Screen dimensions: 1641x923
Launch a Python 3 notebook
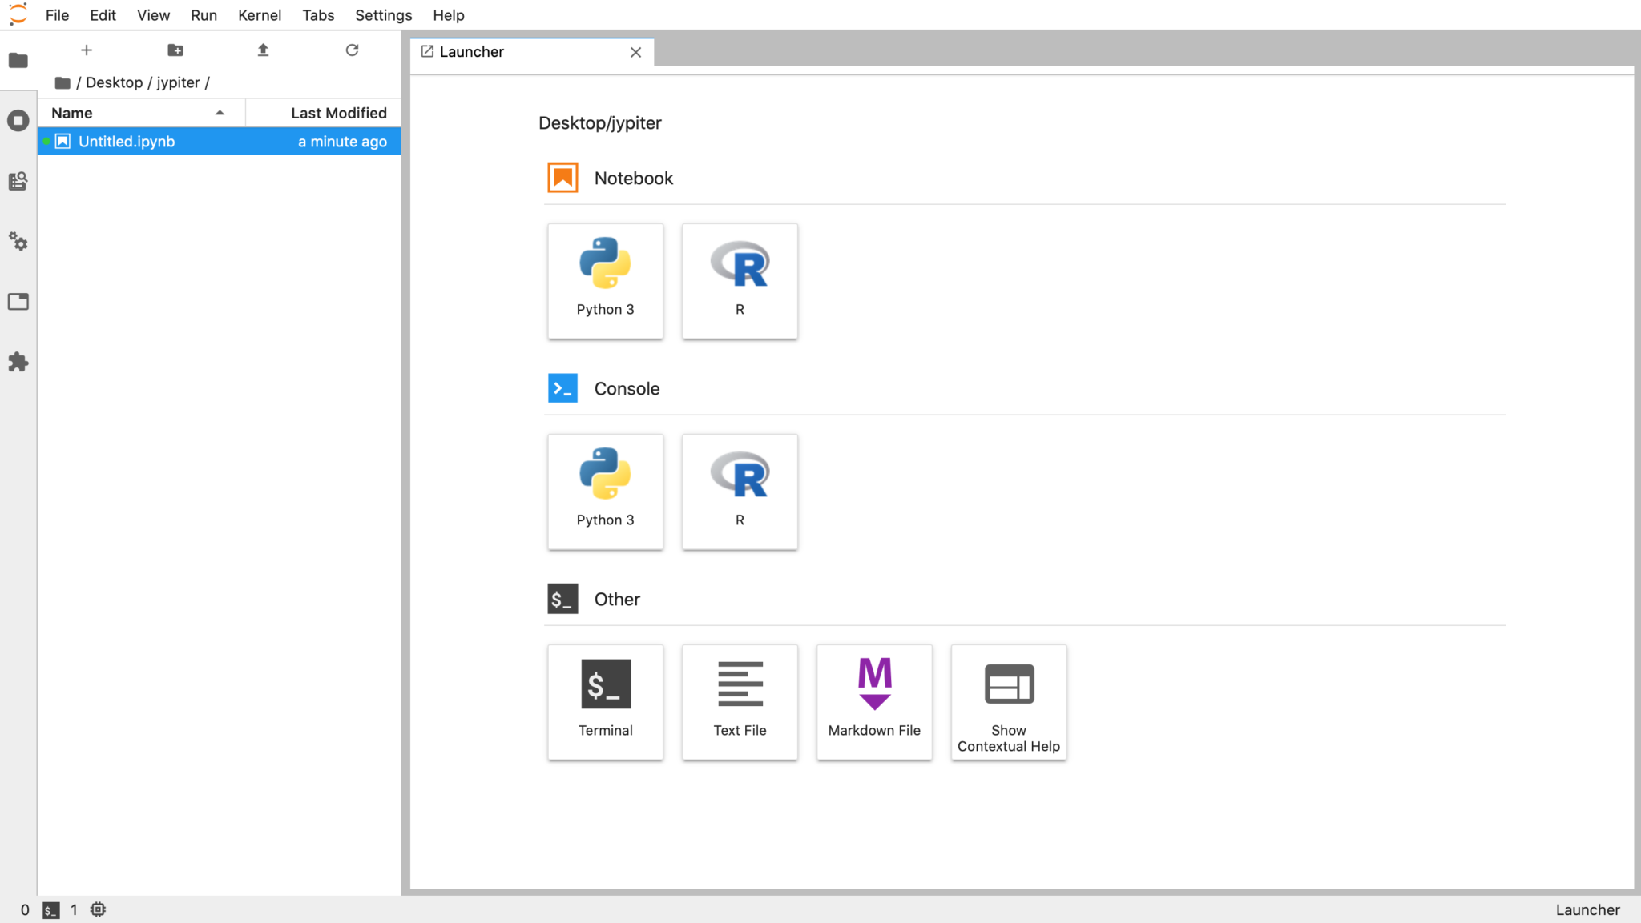pyautogui.click(x=605, y=280)
